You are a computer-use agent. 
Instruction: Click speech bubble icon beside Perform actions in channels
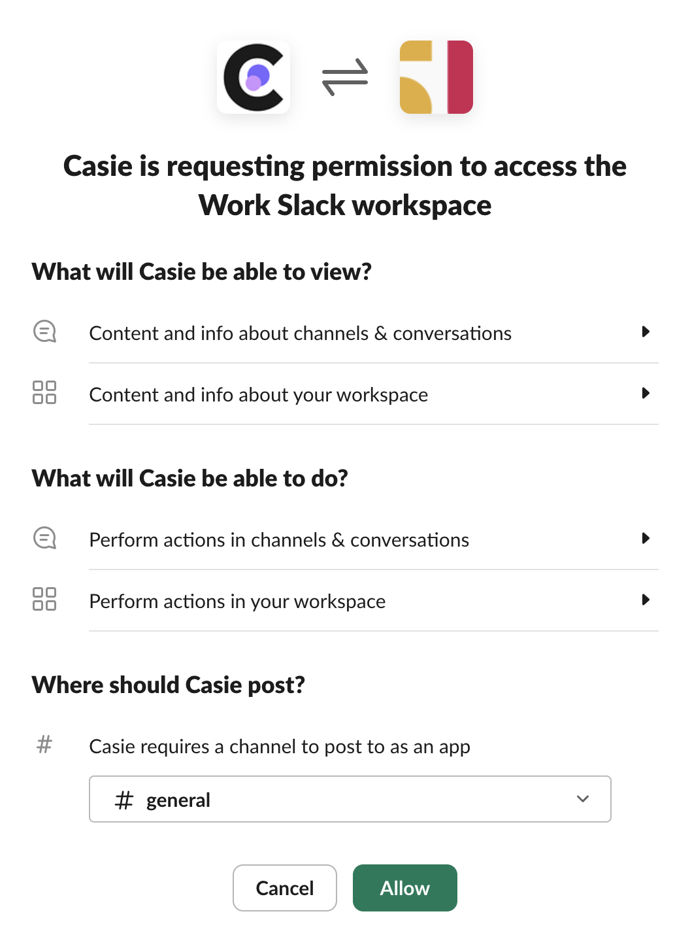click(44, 539)
